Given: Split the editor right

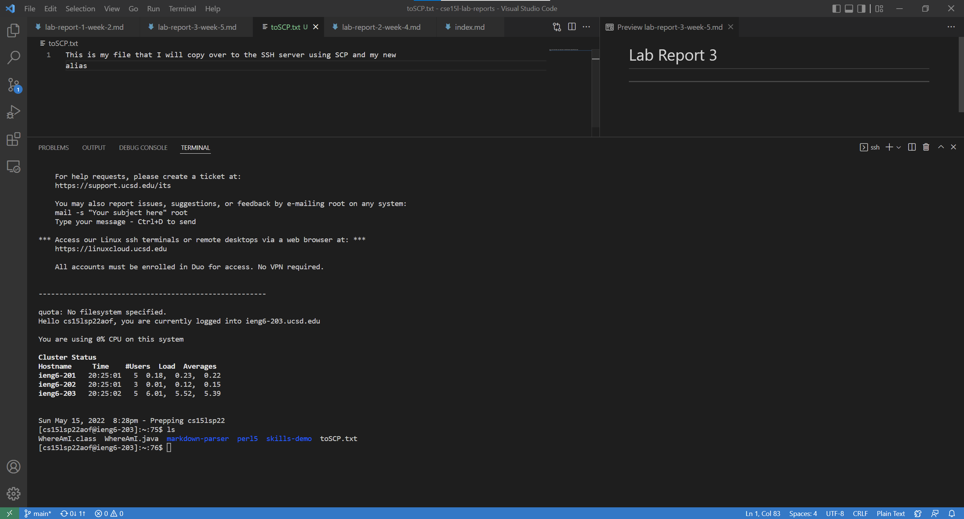Looking at the screenshot, I should pyautogui.click(x=572, y=27).
